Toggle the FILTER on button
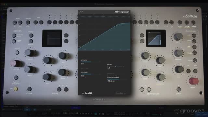Screen dimensions: 208x117 29,89
